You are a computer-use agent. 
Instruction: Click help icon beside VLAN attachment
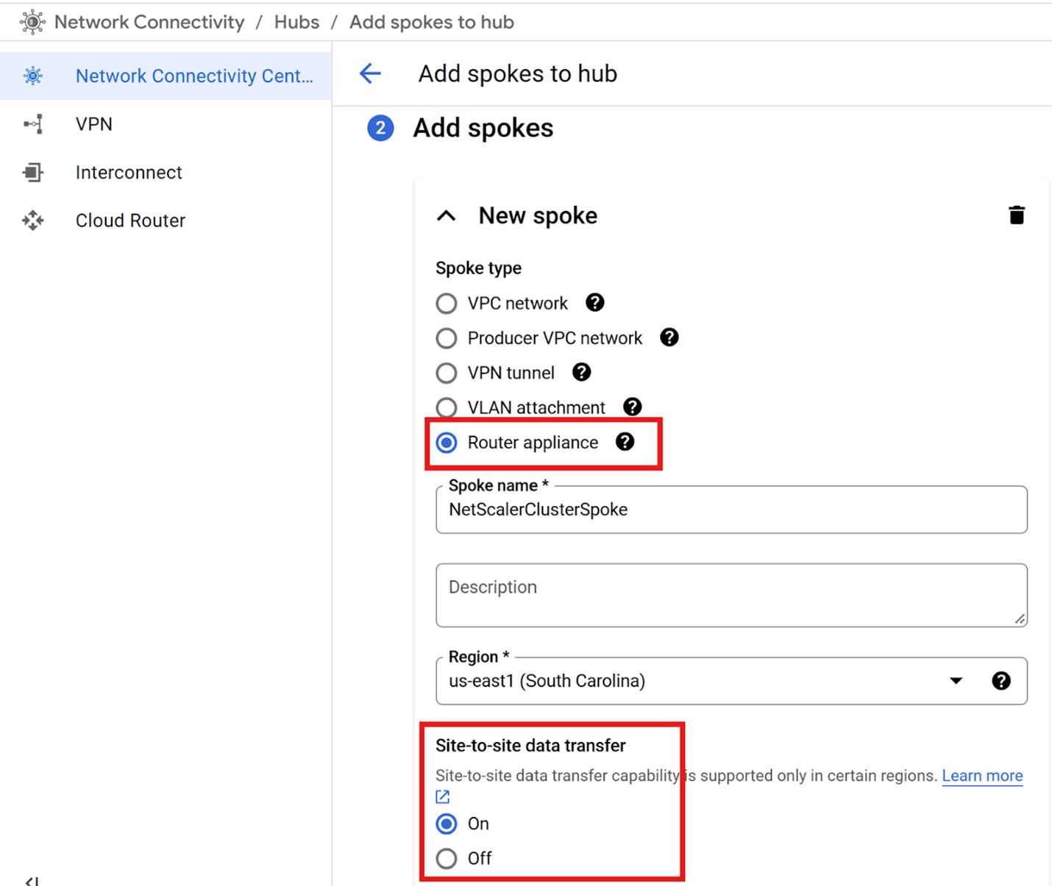(x=632, y=407)
